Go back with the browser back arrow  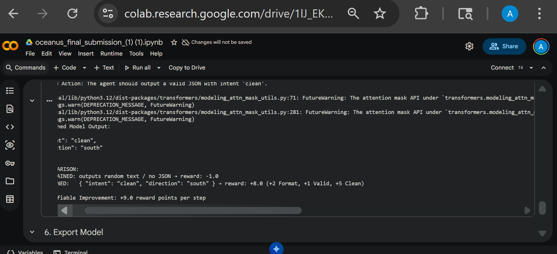click(13, 13)
